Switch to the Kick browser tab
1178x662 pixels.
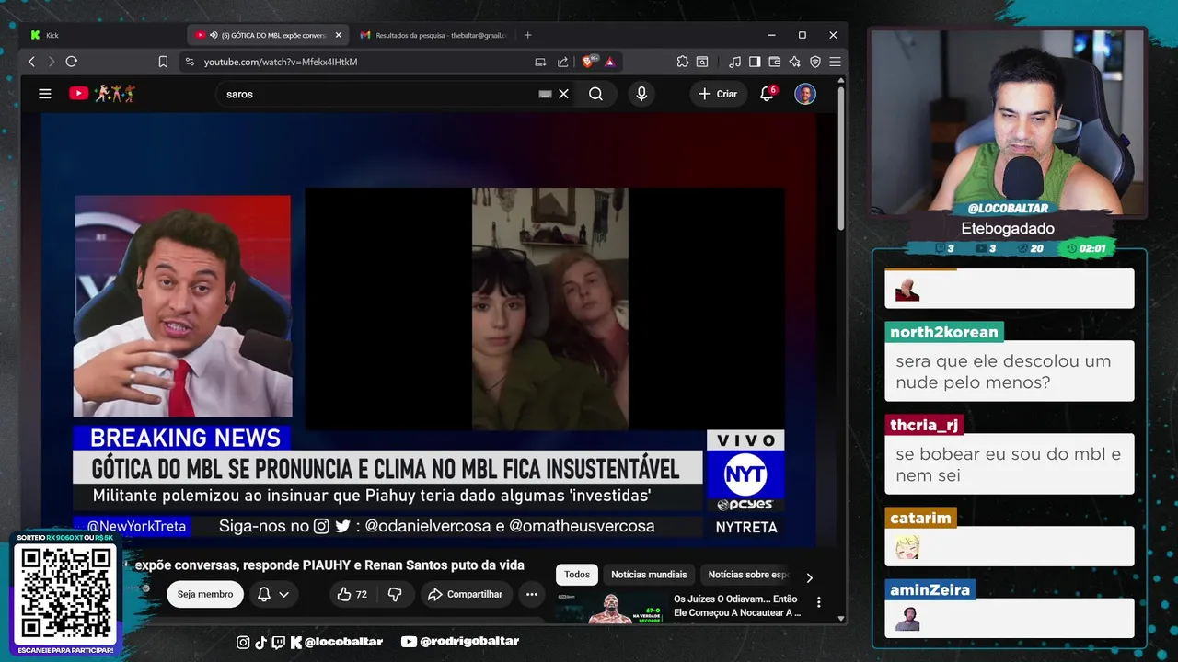click(x=52, y=35)
